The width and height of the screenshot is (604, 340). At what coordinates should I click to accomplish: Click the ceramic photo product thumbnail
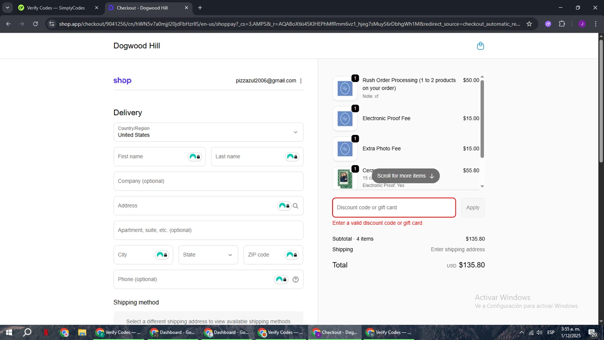(x=345, y=178)
